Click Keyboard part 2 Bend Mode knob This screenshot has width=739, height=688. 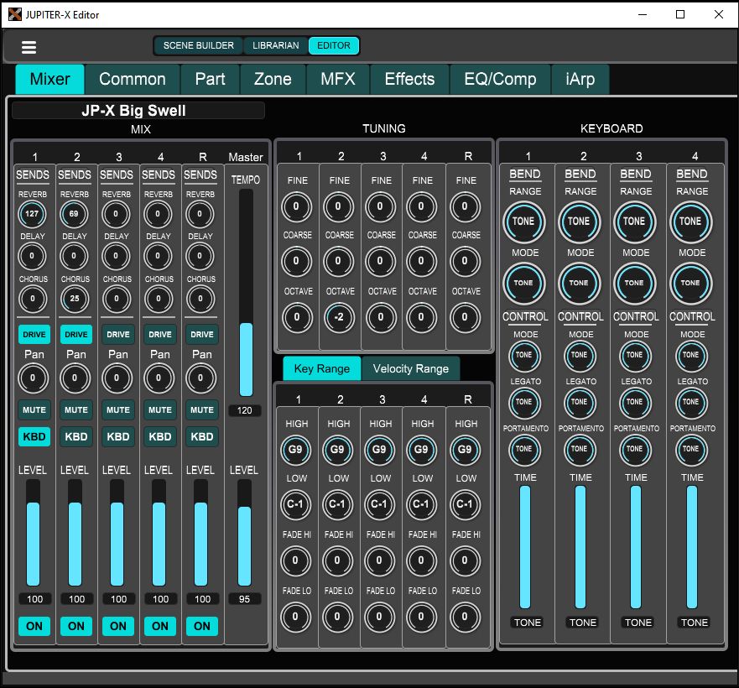pyautogui.click(x=579, y=284)
